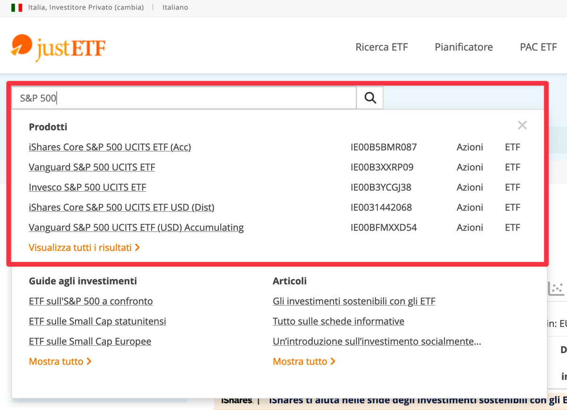Click the Italian flag icon
567x410 pixels.
coord(17,8)
